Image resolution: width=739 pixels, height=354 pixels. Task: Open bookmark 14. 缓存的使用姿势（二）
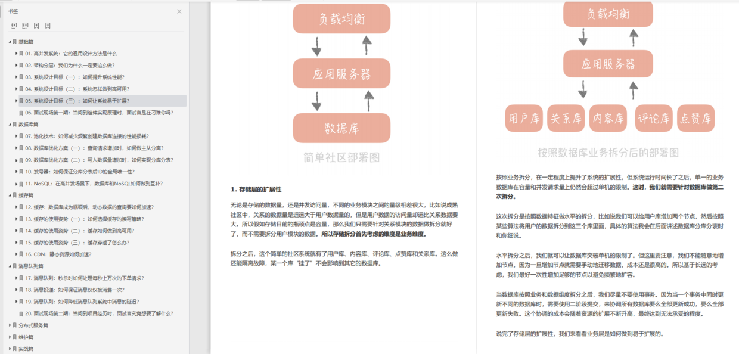tap(79, 231)
